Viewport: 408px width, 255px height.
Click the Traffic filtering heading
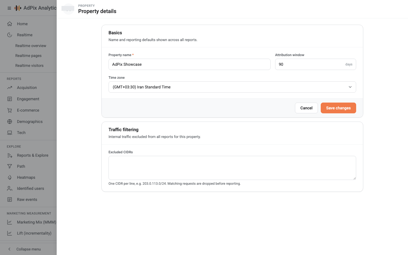[124, 130]
